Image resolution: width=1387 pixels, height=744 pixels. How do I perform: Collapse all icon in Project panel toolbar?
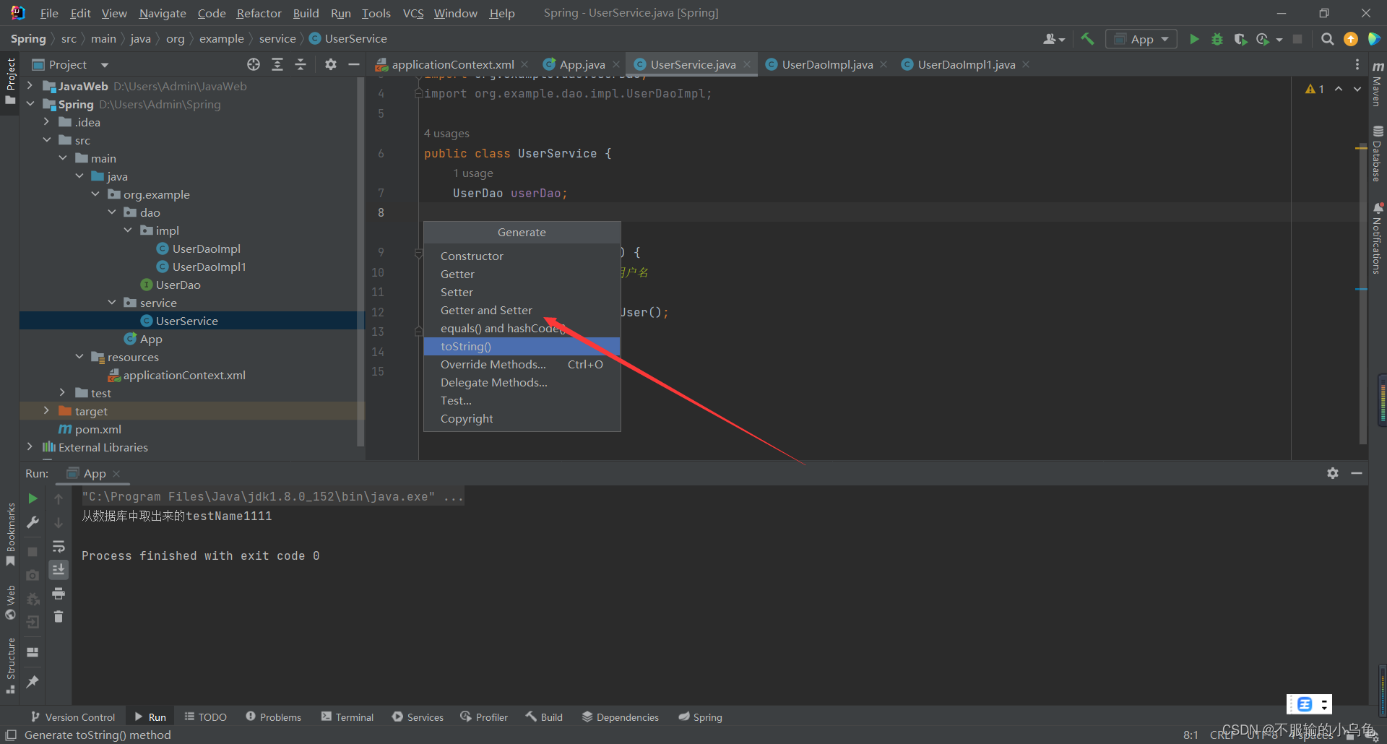click(301, 64)
